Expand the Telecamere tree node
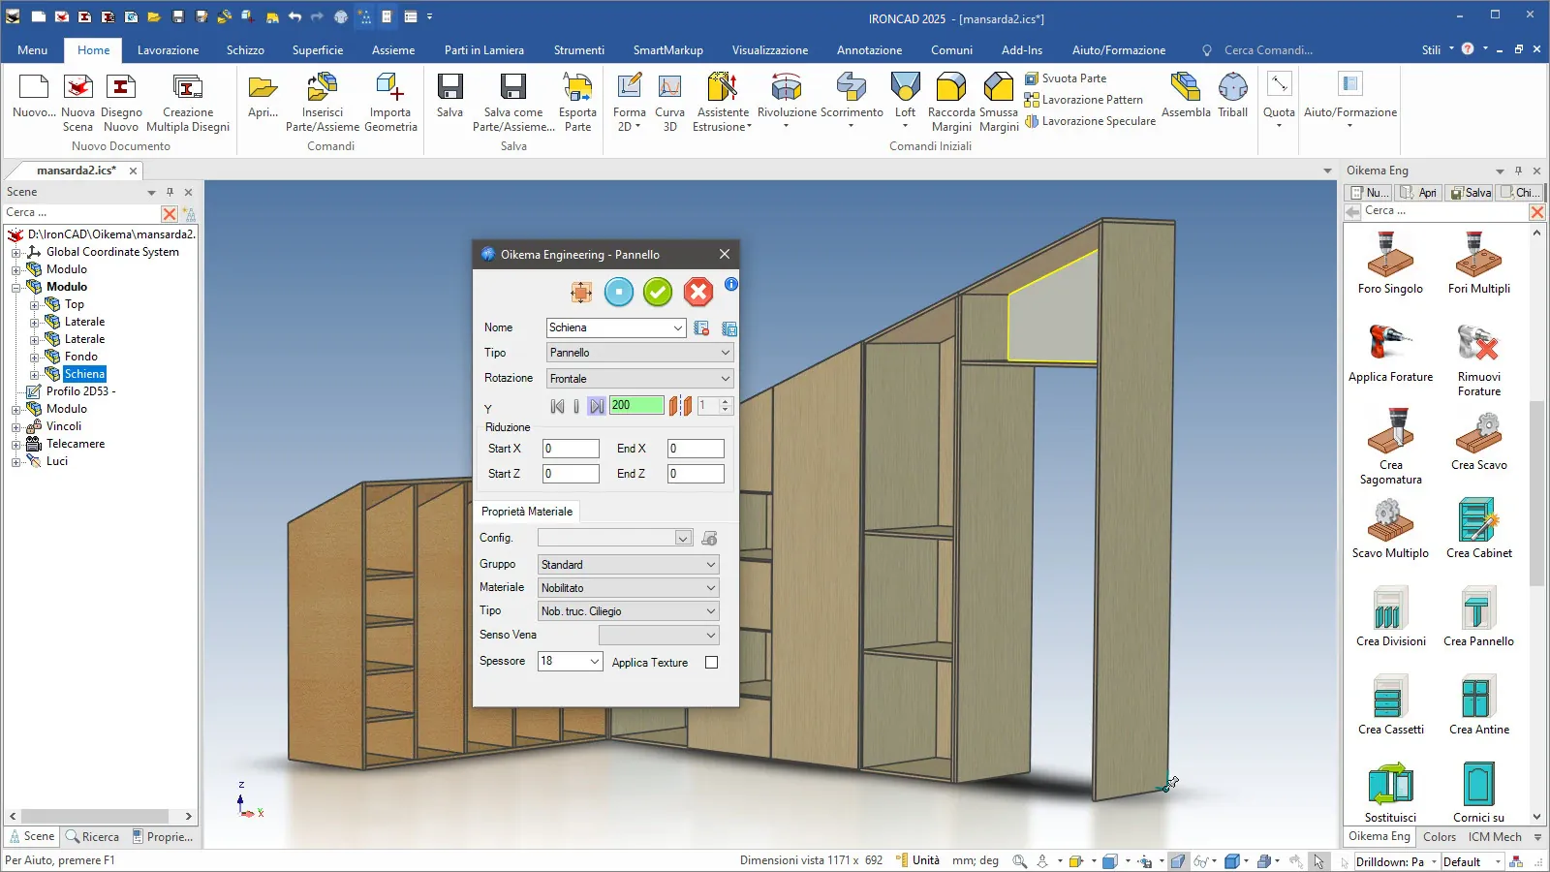The width and height of the screenshot is (1550, 872). coord(15,445)
